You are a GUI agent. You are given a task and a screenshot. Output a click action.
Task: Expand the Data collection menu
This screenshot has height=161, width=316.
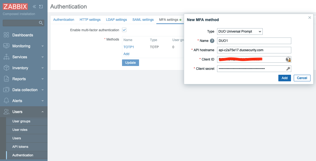click(x=23, y=90)
